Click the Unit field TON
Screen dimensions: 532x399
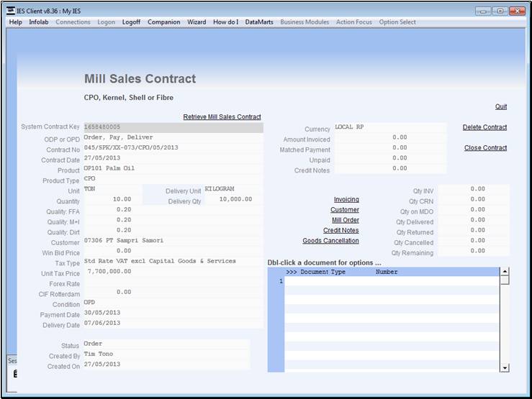112,189
